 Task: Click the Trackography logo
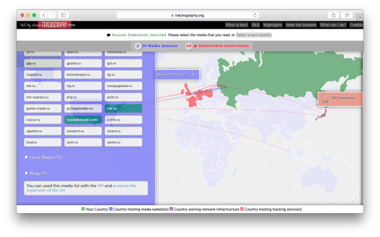(x=55, y=24)
